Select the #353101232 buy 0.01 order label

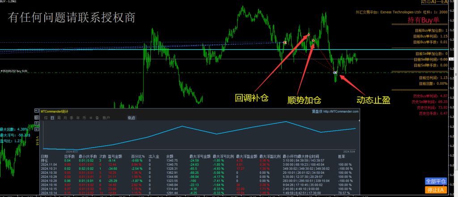14,71
